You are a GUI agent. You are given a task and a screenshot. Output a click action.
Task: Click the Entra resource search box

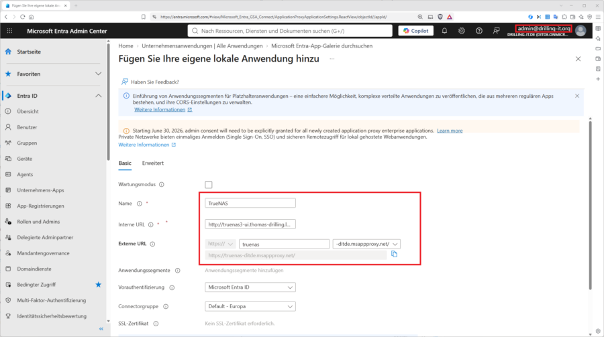290,31
